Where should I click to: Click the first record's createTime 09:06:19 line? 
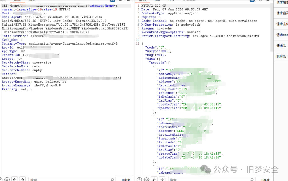pos(190,104)
